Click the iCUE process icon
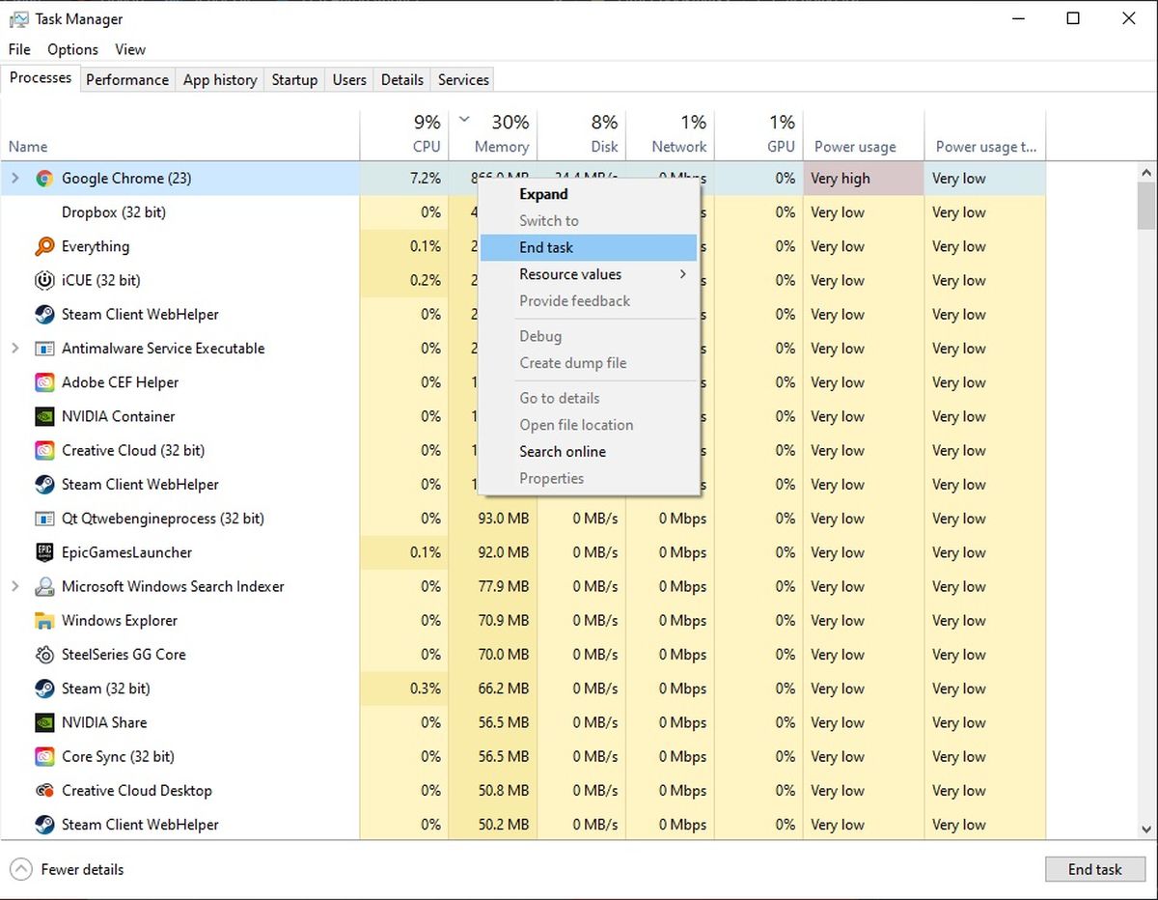 click(44, 281)
